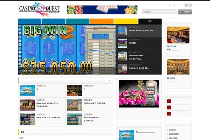Image resolution: width=210 pixels, height=140 pixels.
Task: Open the 2014(242) archive link
Action: coord(173,138)
